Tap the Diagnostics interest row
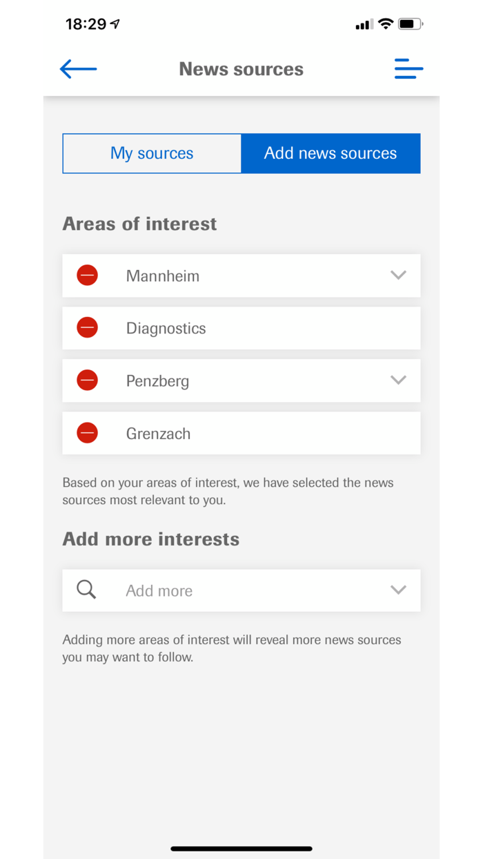The width and height of the screenshot is (483, 859). pyautogui.click(x=262, y=328)
